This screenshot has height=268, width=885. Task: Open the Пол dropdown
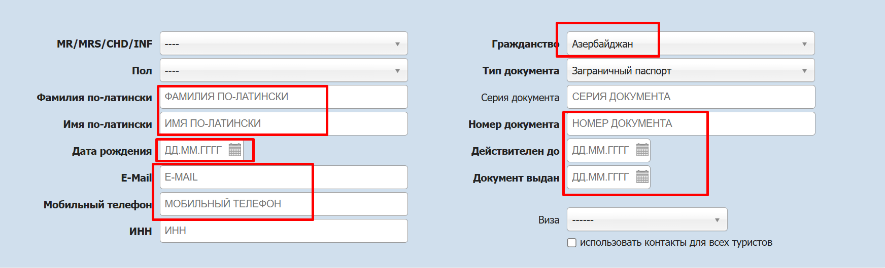283,71
